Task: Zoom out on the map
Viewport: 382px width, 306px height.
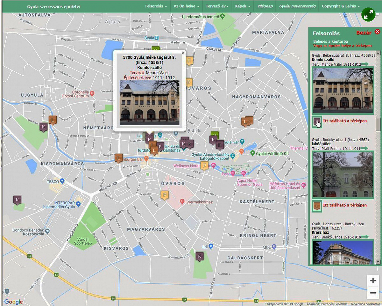Action: tap(373, 293)
